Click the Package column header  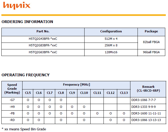(152, 31)
